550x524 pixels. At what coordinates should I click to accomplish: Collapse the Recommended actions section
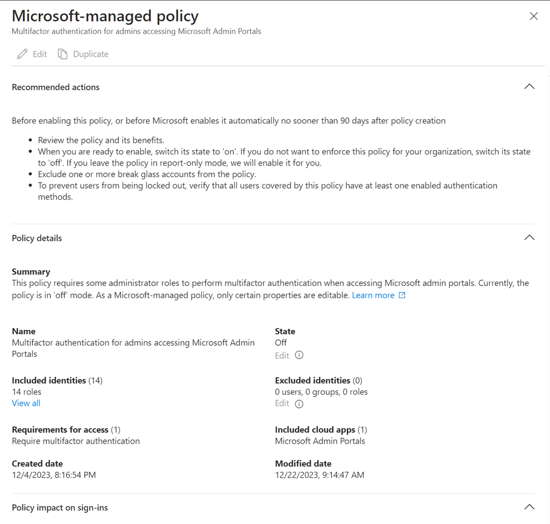(529, 86)
